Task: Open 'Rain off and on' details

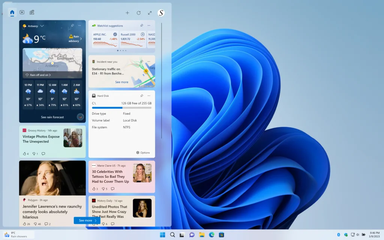Action: coord(38,75)
